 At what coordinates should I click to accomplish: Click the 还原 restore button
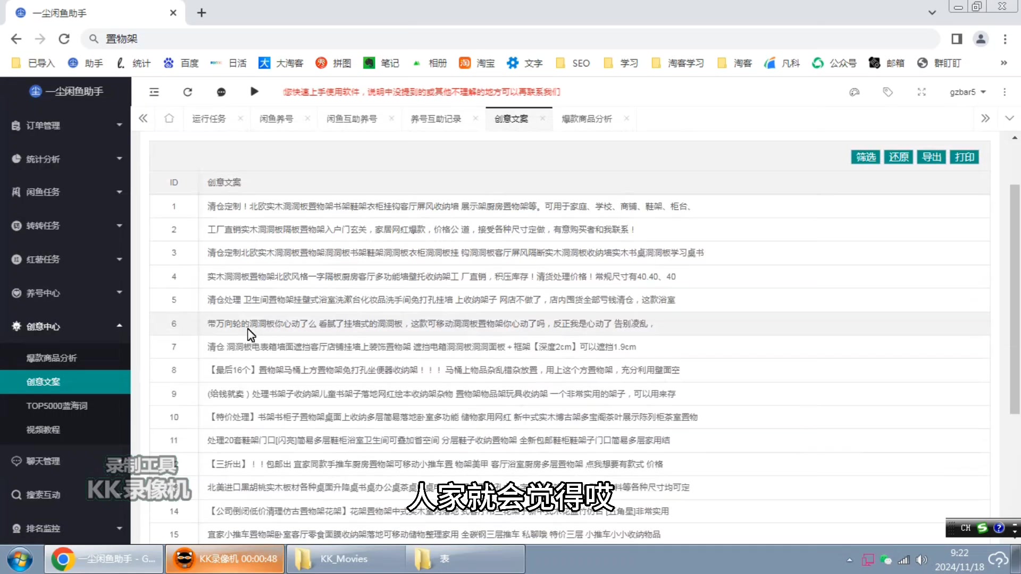(x=899, y=157)
